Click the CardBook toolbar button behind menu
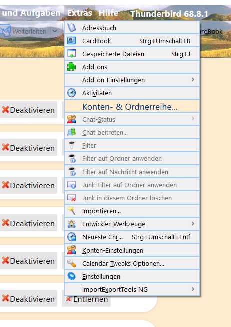The height and width of the screenshot is (327, 231). [x=212, y=31]
